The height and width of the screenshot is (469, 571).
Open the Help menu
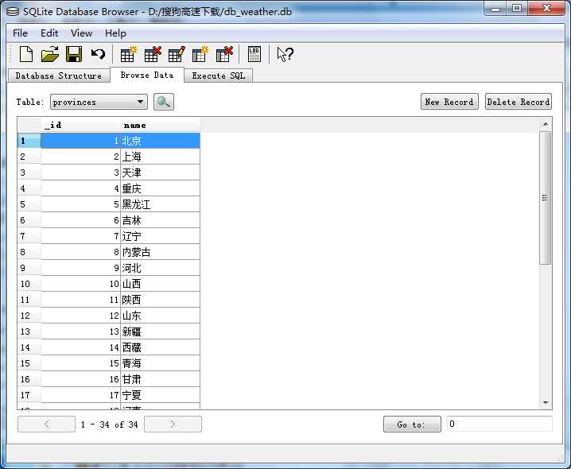click(x=115, y=33)
